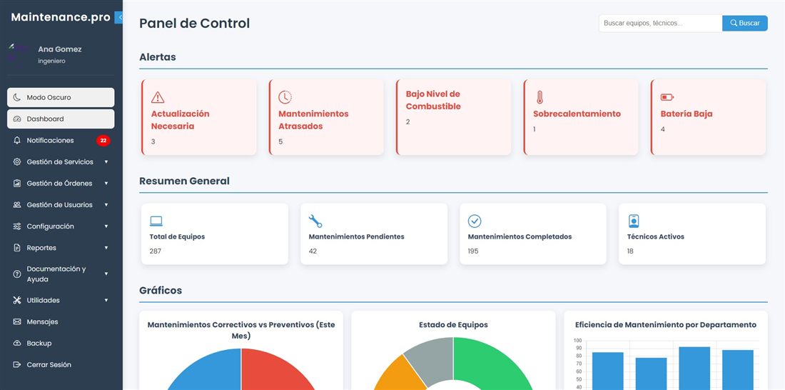Open the Batería Baja alert title
The width and height of the screenshot is (785, 390).
coord(687,114)
